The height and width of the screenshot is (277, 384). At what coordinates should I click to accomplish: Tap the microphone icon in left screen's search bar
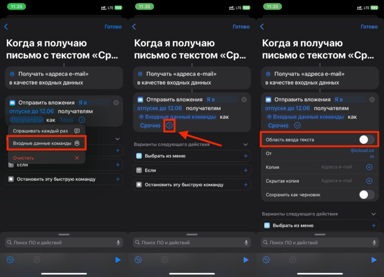click(118, 242)
